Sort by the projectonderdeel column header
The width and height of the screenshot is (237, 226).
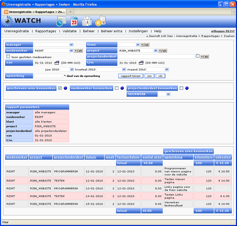click(x=68, y=157)
